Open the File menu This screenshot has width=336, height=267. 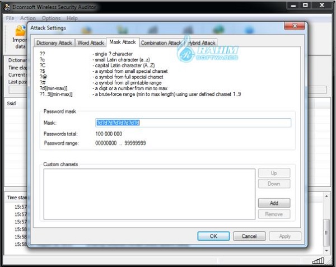[10, 18]
